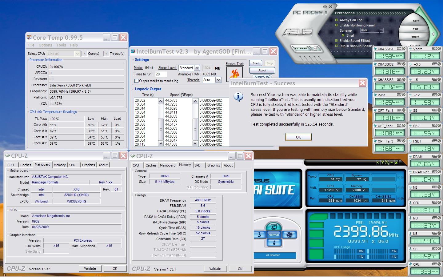Click PC Probe II close round icon

coord(330,6)
